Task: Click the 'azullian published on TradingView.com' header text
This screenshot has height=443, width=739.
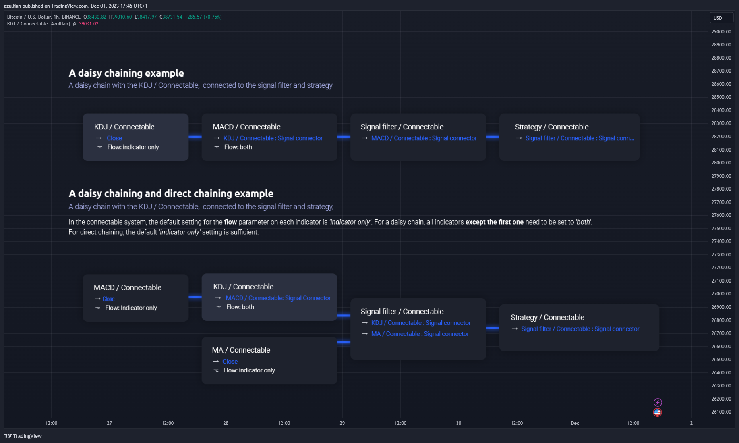Action: 46,6
